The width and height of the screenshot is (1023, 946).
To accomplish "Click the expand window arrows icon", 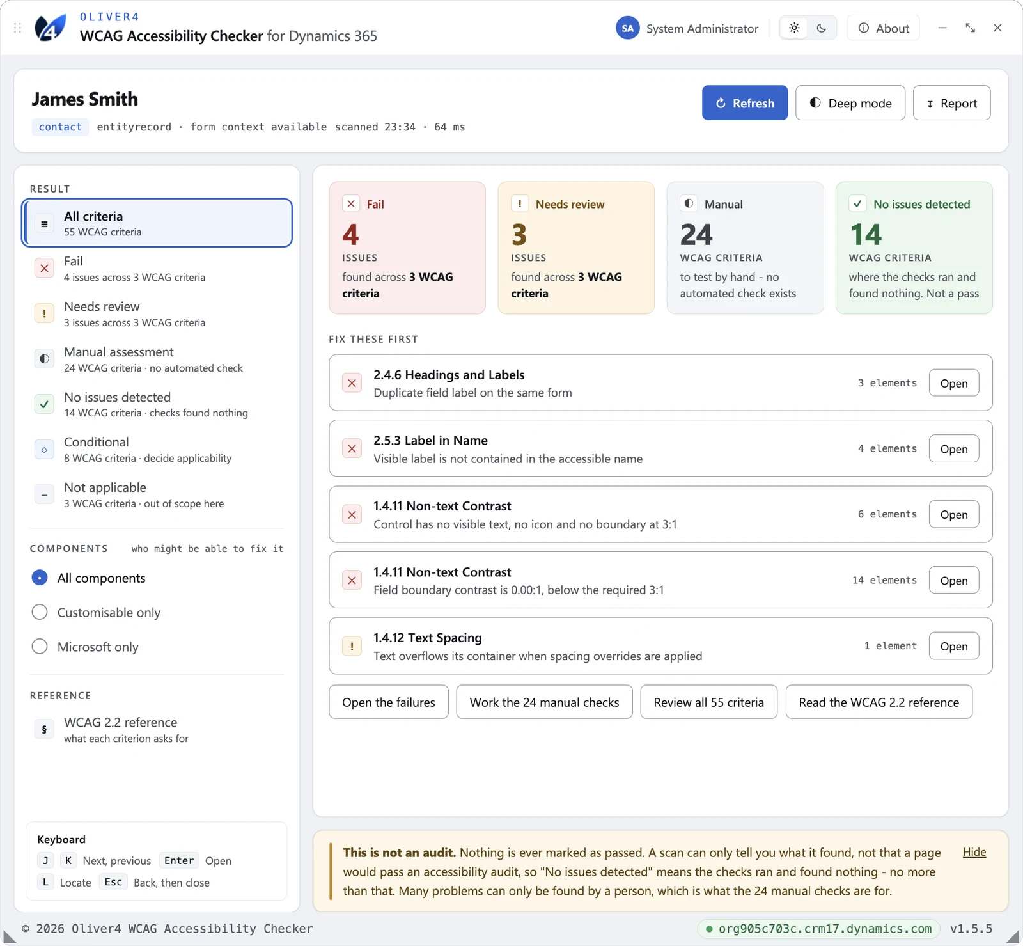I will click(970, 28).
